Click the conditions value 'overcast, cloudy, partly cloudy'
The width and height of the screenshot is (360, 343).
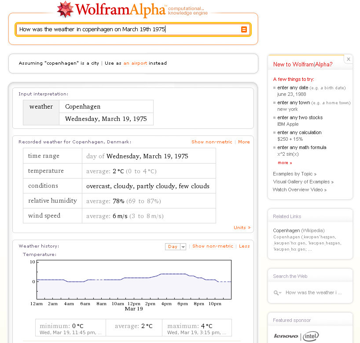click(148, 186)
